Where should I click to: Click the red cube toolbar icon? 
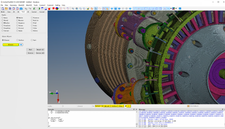49,9
